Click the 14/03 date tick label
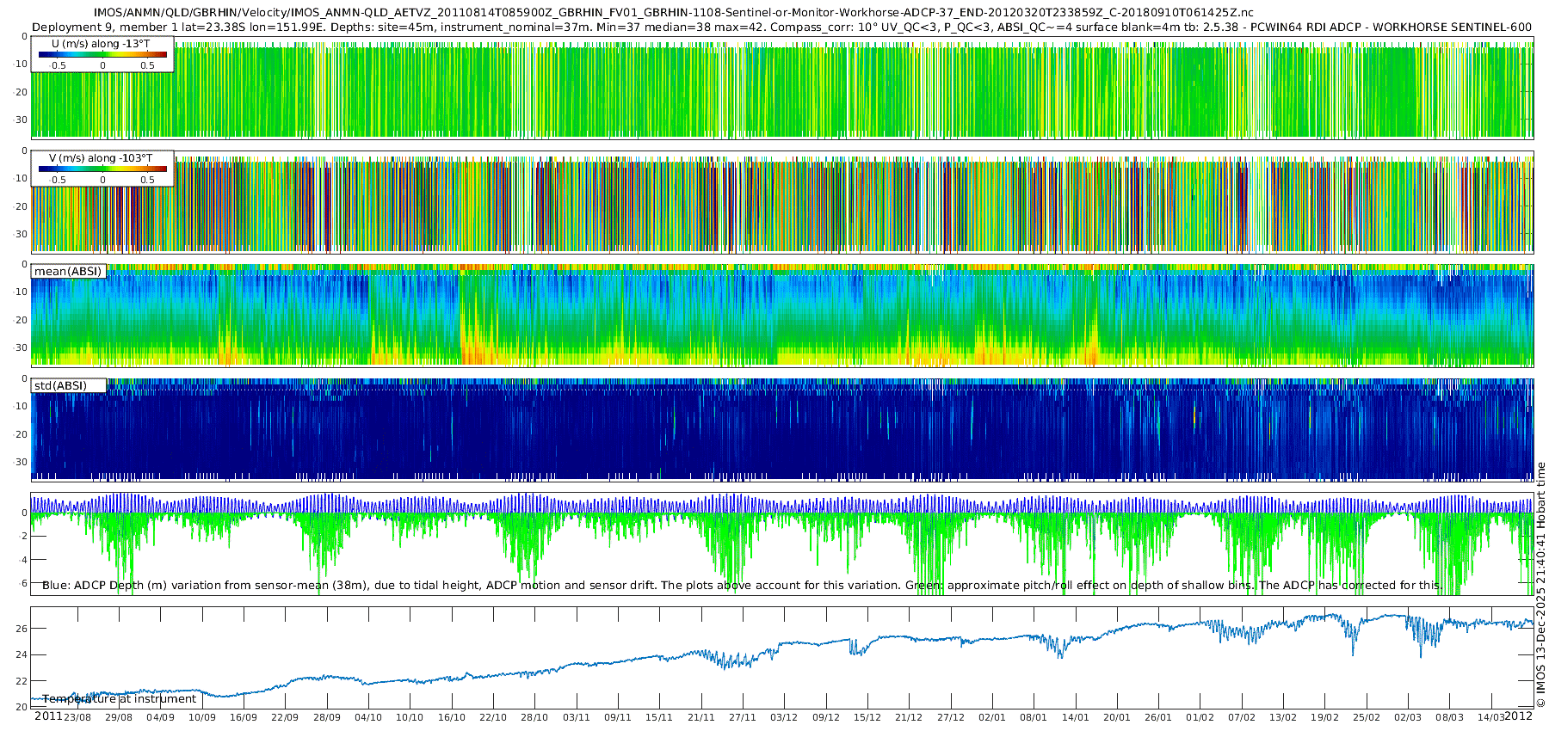Image resolution: width=1549 pixels, height=731 pixels. point(1491,717)
